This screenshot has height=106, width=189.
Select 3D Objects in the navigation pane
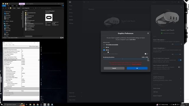8,25
